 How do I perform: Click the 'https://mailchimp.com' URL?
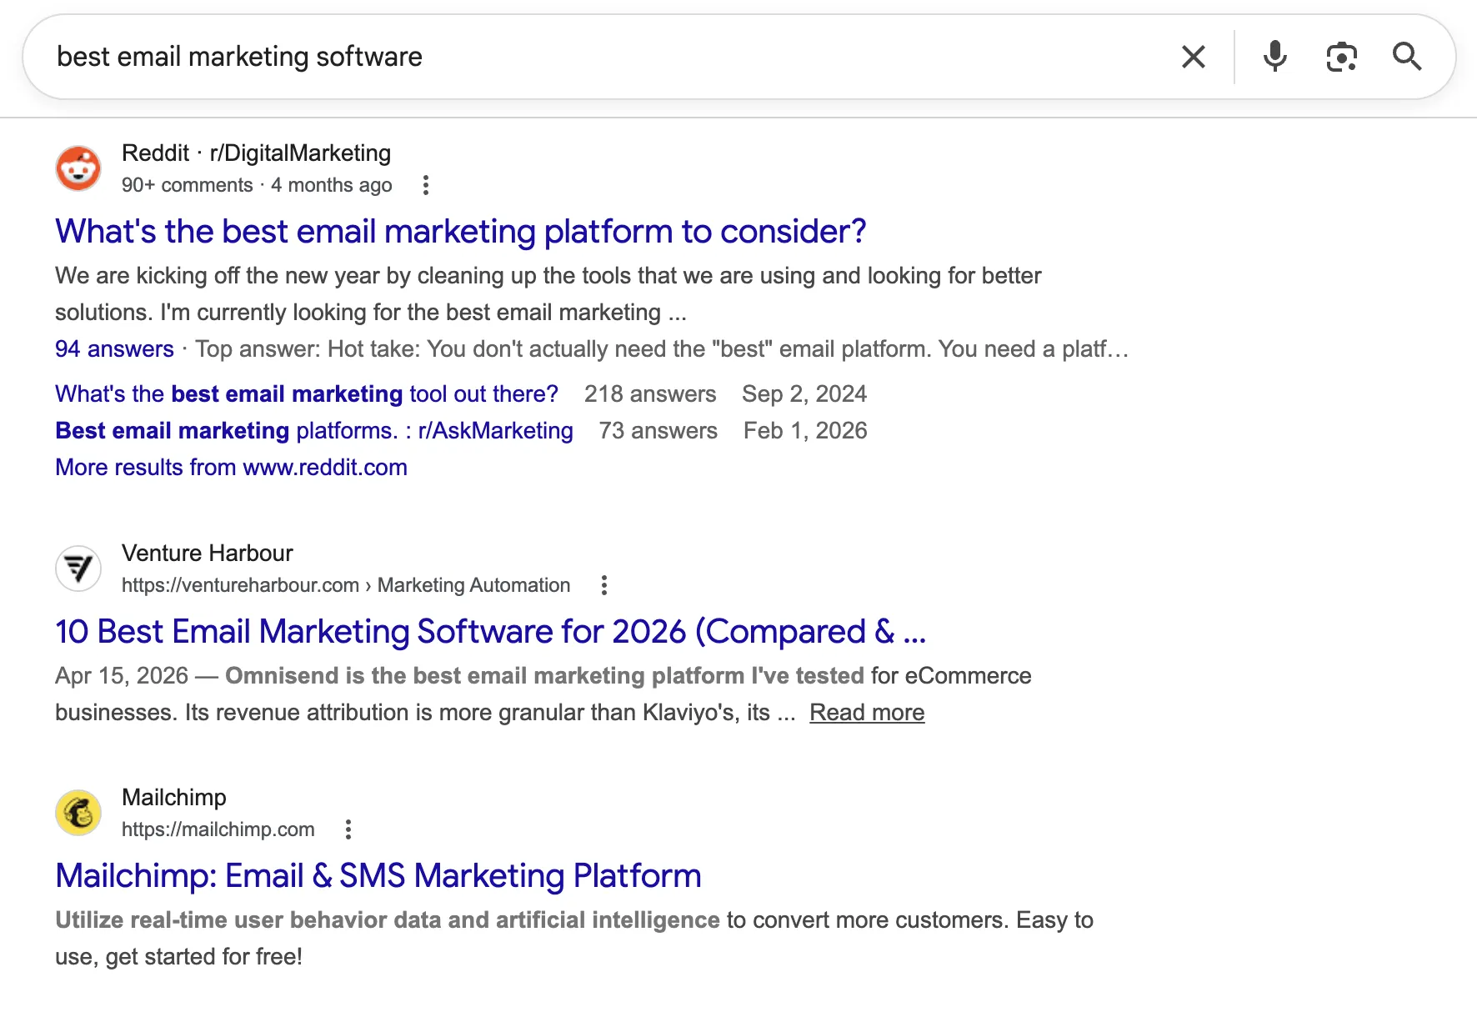pyautogui.click(x=218, y=829)
